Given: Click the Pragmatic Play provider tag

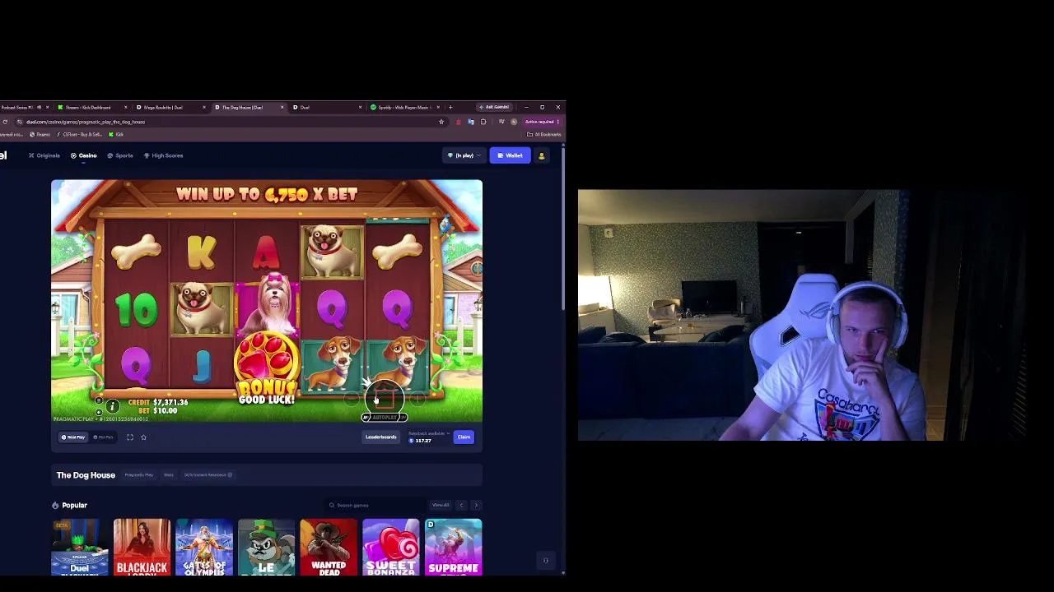Looking at the screenshot, I should [x=139, y=475].
